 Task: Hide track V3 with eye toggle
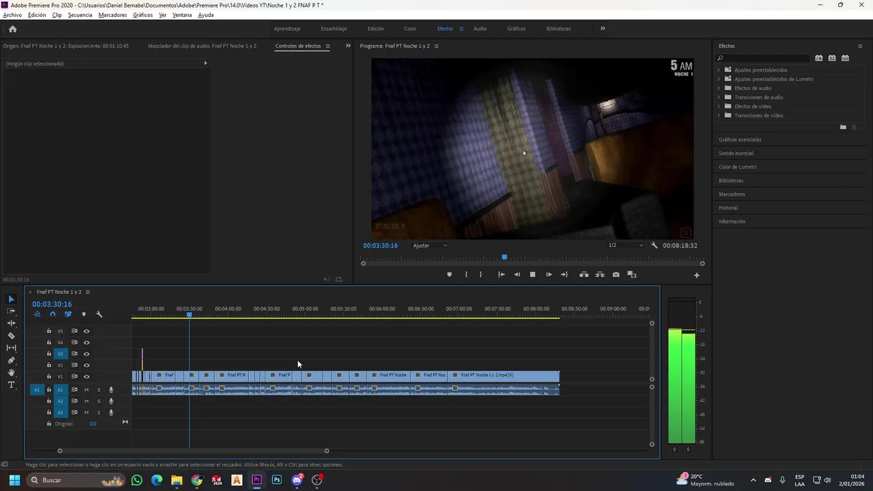pyautogui.click(x=87, y=354)
